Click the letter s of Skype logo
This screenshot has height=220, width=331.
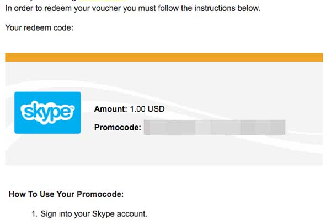(25, 112)
